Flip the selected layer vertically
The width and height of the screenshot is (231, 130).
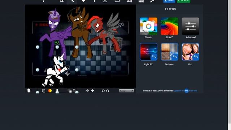(x=92, y=91)
